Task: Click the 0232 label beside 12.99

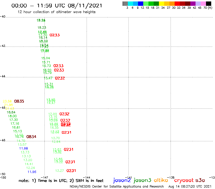Action: [64, 114]
